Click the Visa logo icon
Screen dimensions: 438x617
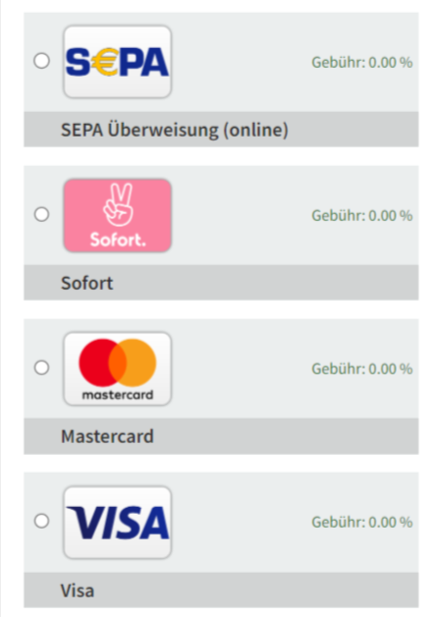pos(117,522)
